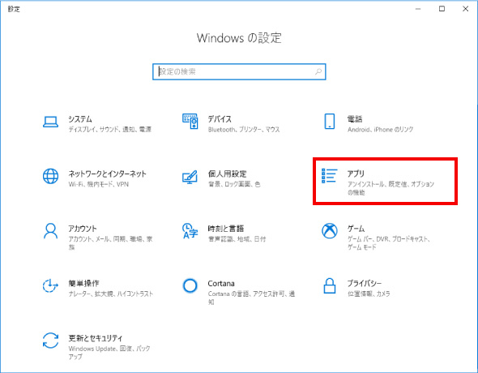The width and height of the screenshot is (478, 373).
Task: Open the ネットワークとインターネット globe icon
Action: (50, 176)
